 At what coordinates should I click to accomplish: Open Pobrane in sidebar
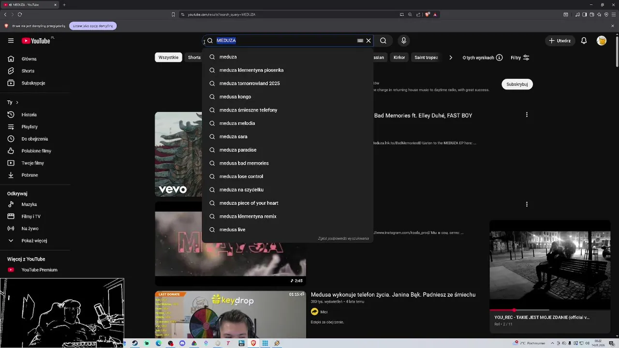click(35, 175)
